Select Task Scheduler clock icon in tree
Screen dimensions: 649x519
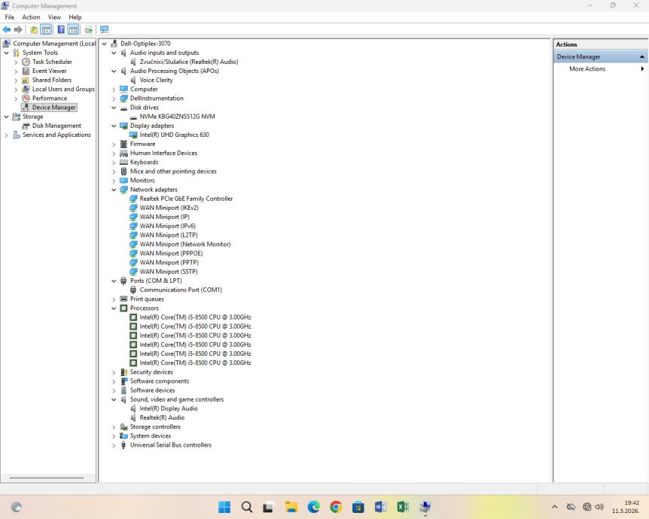(x=26, y=62)
